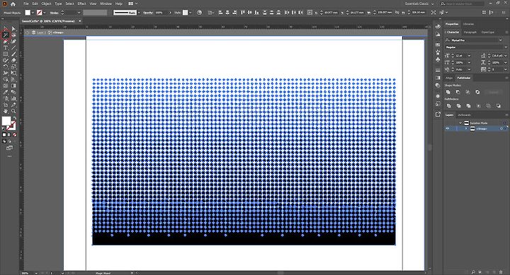Open the stroke profile Basic dropdown
510x275 pixels.
(x=140, y=13)
